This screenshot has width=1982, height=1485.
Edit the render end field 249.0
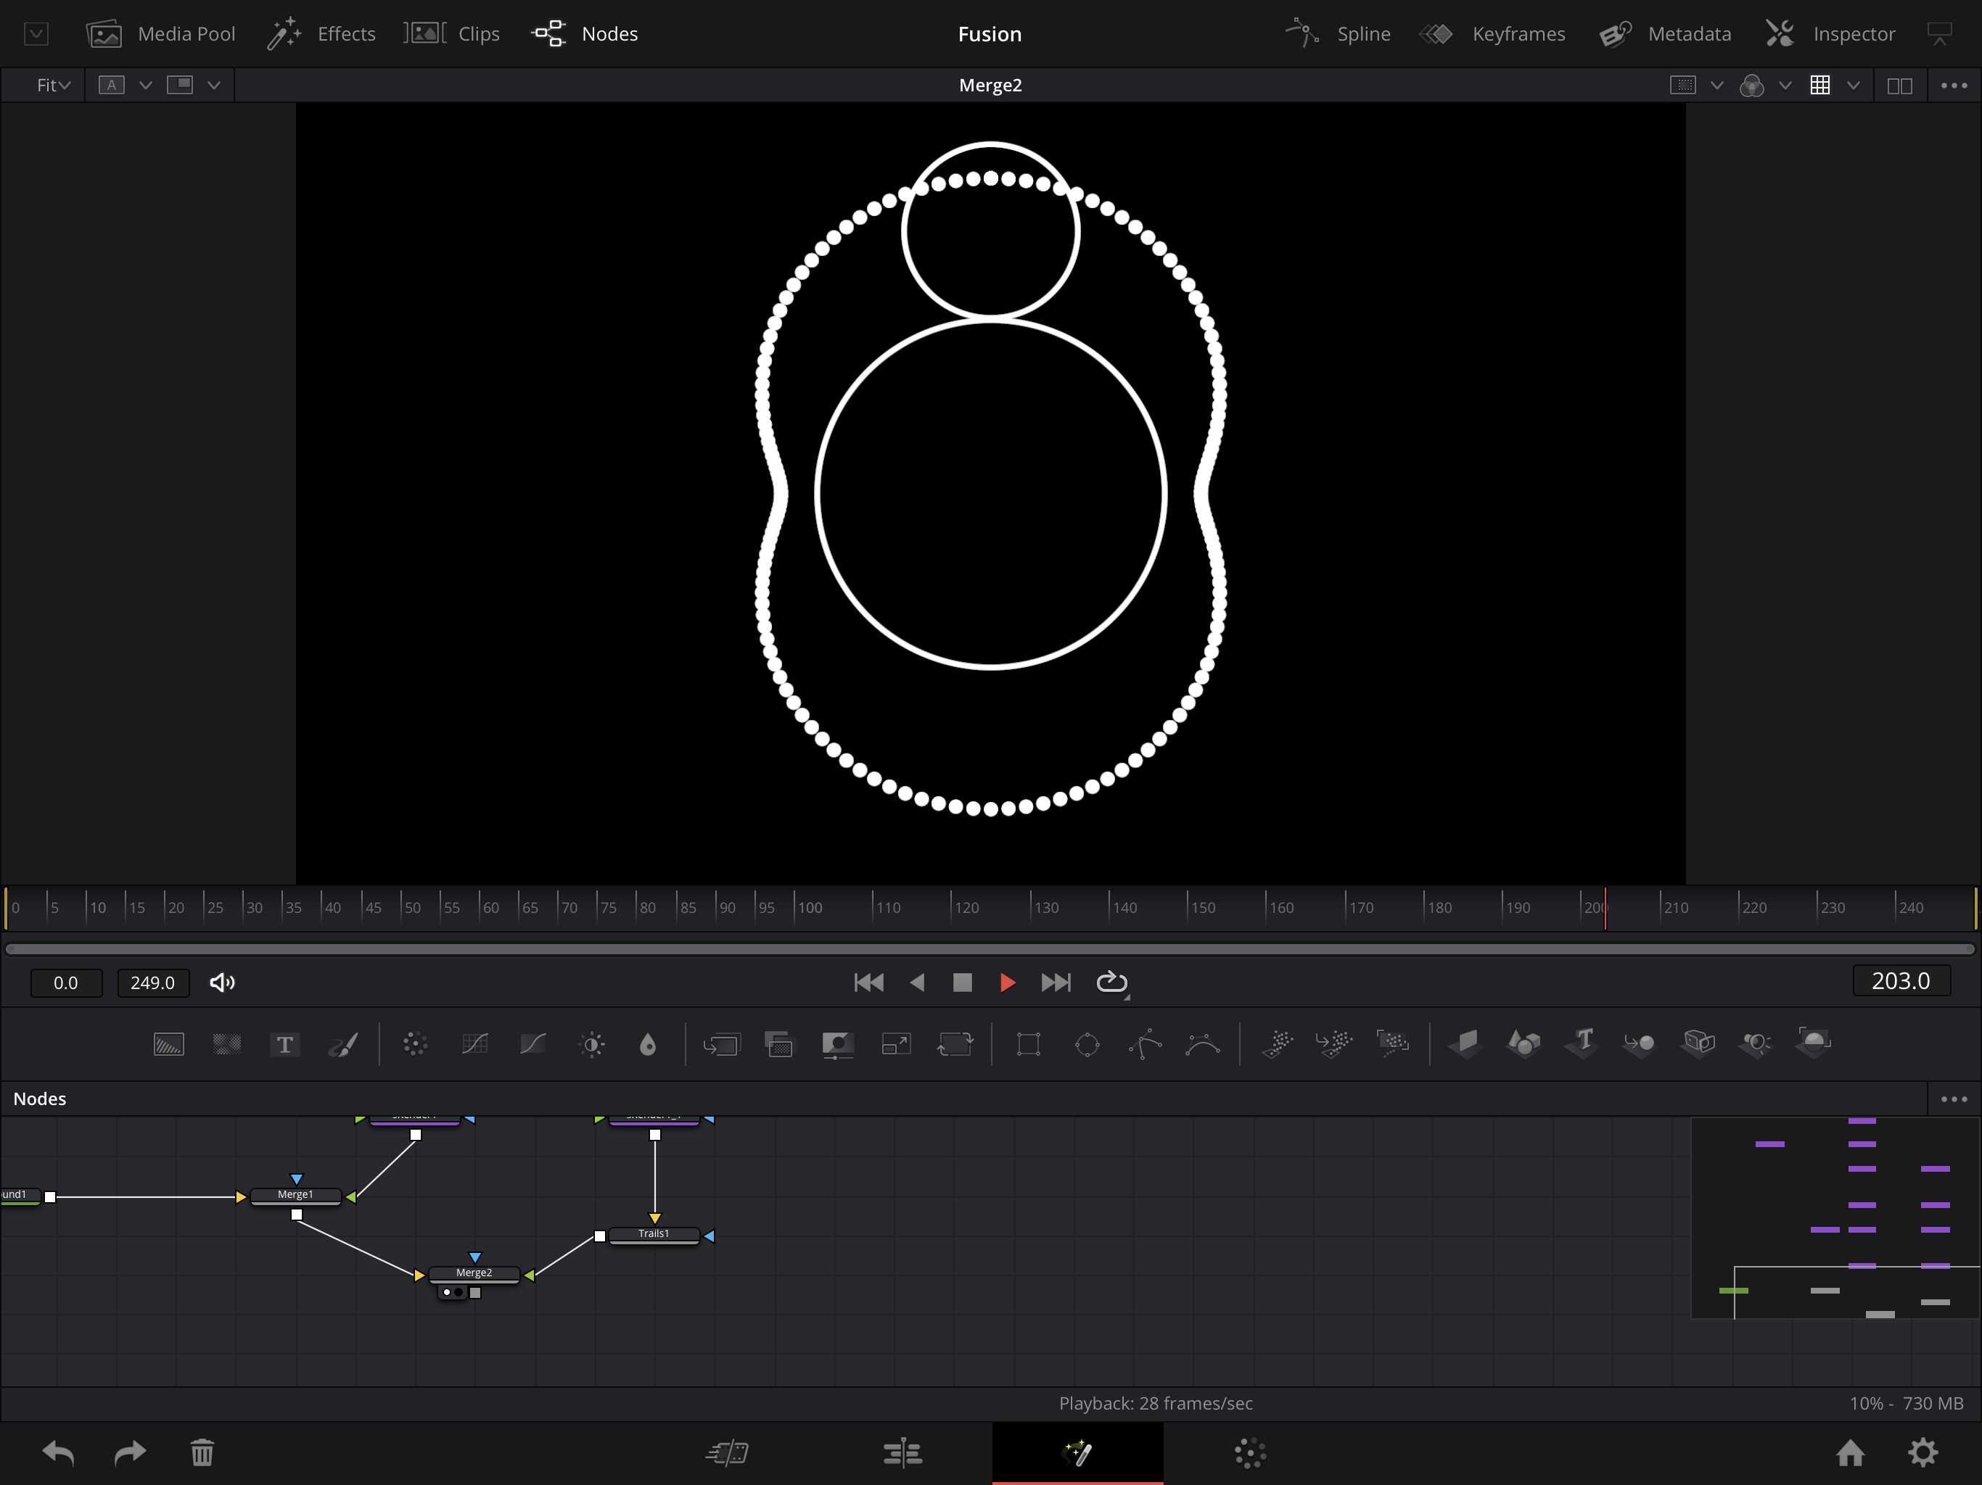tap(152, 983)
